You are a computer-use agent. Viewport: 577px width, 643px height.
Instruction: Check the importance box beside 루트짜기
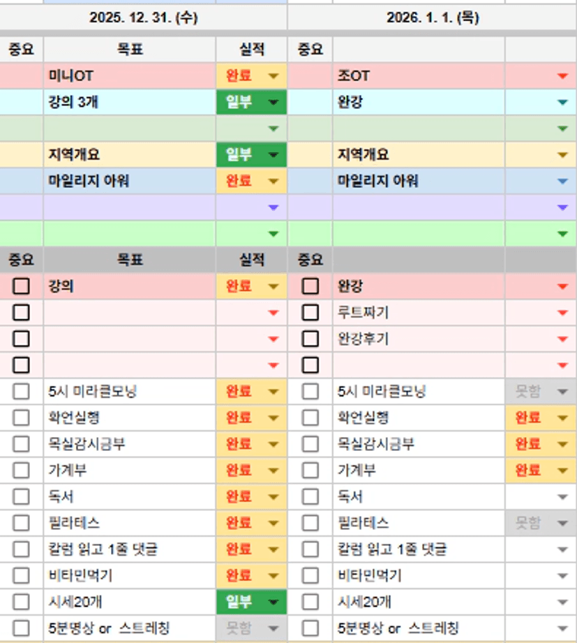pyautogui.click(x=310, y=313)
